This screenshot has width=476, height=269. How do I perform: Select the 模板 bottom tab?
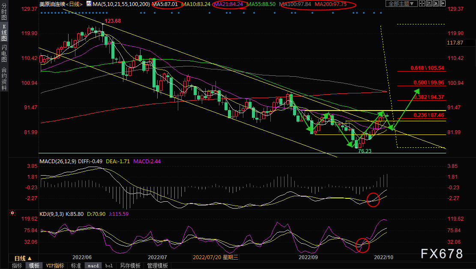[x=34, y=266]
